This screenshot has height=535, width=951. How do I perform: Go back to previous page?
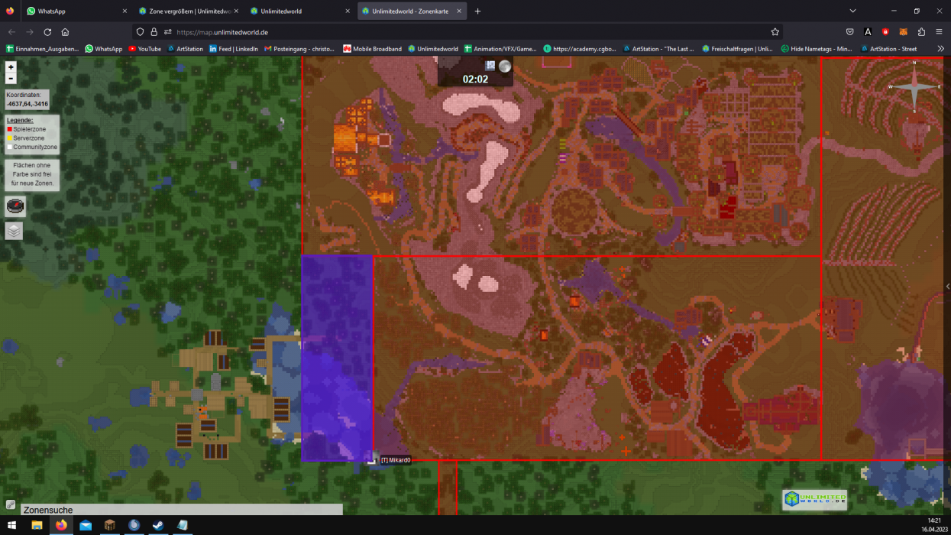pos(11,32)
